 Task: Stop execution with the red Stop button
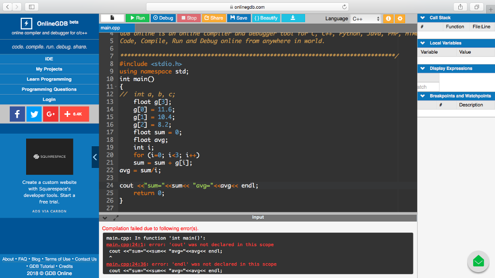[x=189, y=18]
